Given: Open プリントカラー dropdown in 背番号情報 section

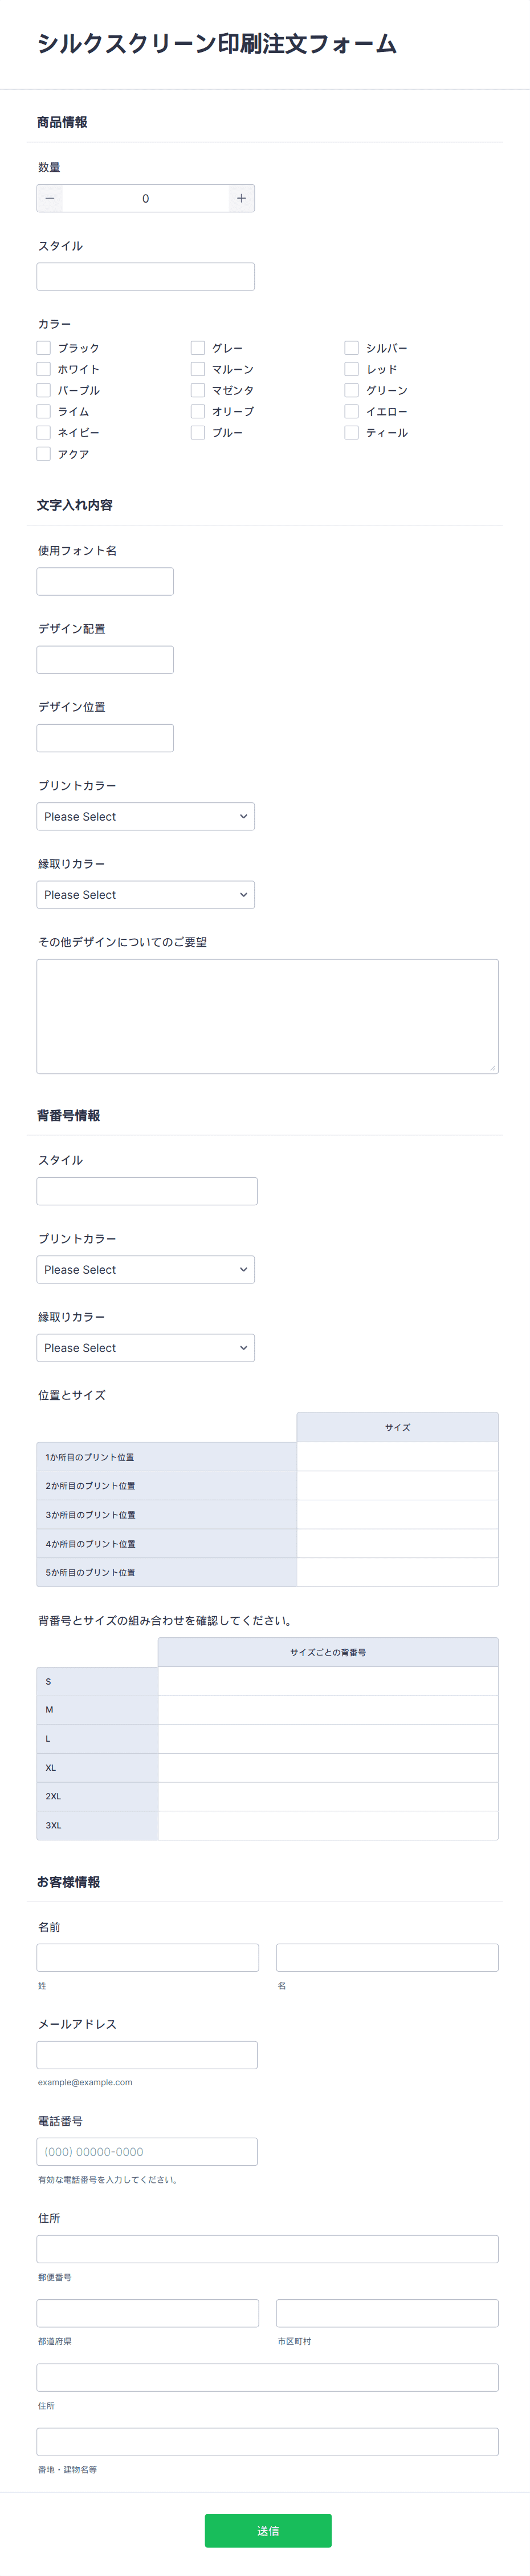Looking at the screenshot, I should [x=146, y=1269].
